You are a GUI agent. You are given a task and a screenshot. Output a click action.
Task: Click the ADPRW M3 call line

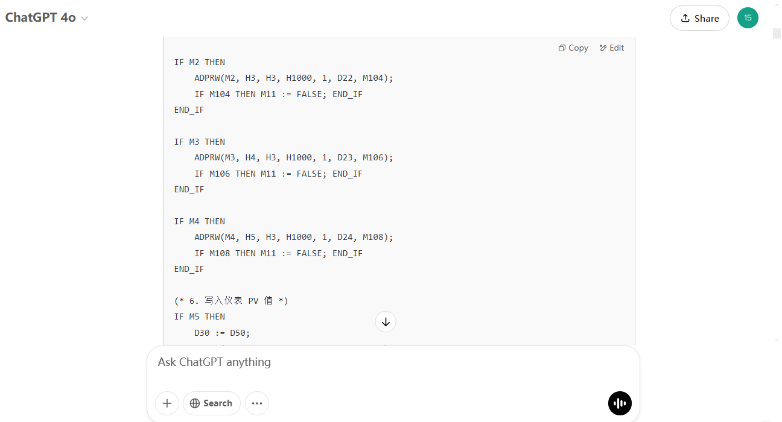(x=293, y=157)
